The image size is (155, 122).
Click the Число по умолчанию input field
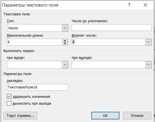click(x=111, y=28)
